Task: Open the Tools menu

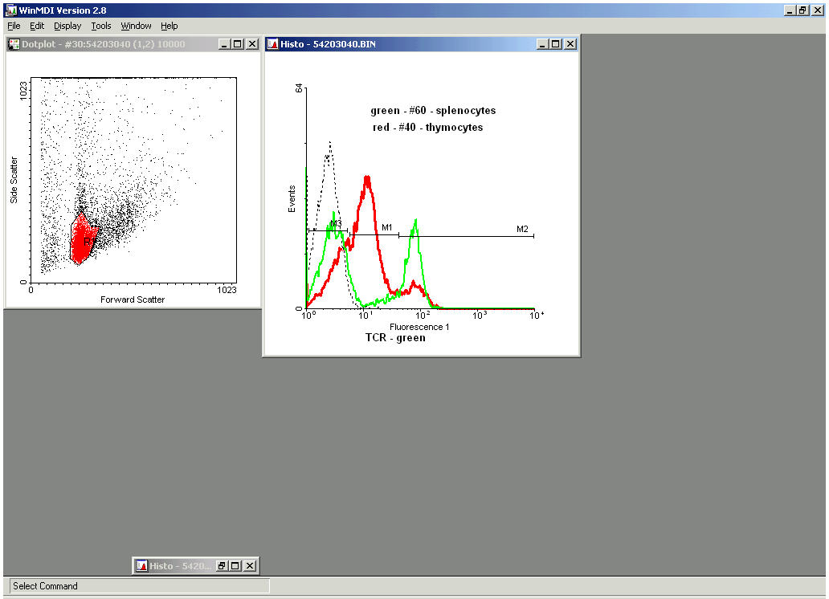Action: click(101, 26)
